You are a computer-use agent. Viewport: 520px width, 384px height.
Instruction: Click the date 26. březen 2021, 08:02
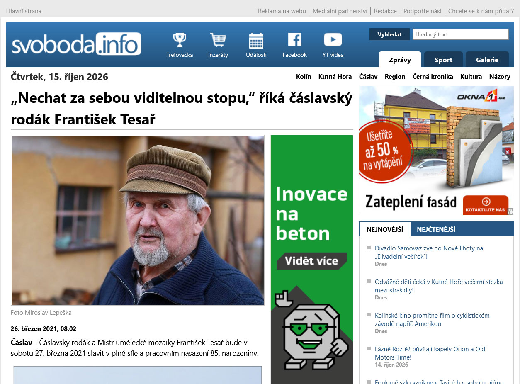(x=44, y=329)
